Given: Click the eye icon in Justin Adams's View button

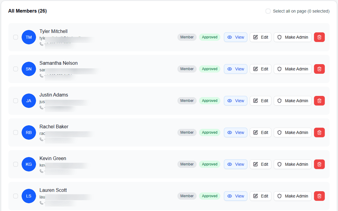Looking at the screenshot, I should [x=230, y=101].
